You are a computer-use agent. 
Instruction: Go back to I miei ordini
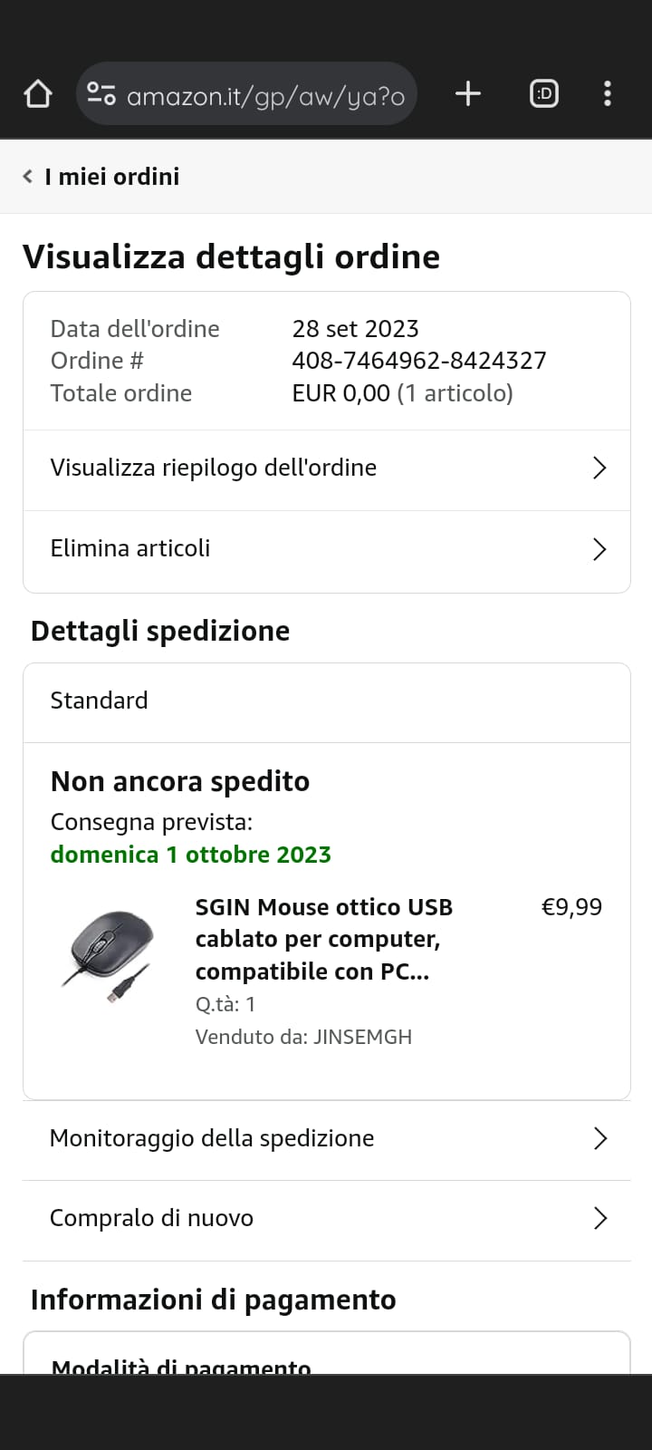(x=112, y=177)
